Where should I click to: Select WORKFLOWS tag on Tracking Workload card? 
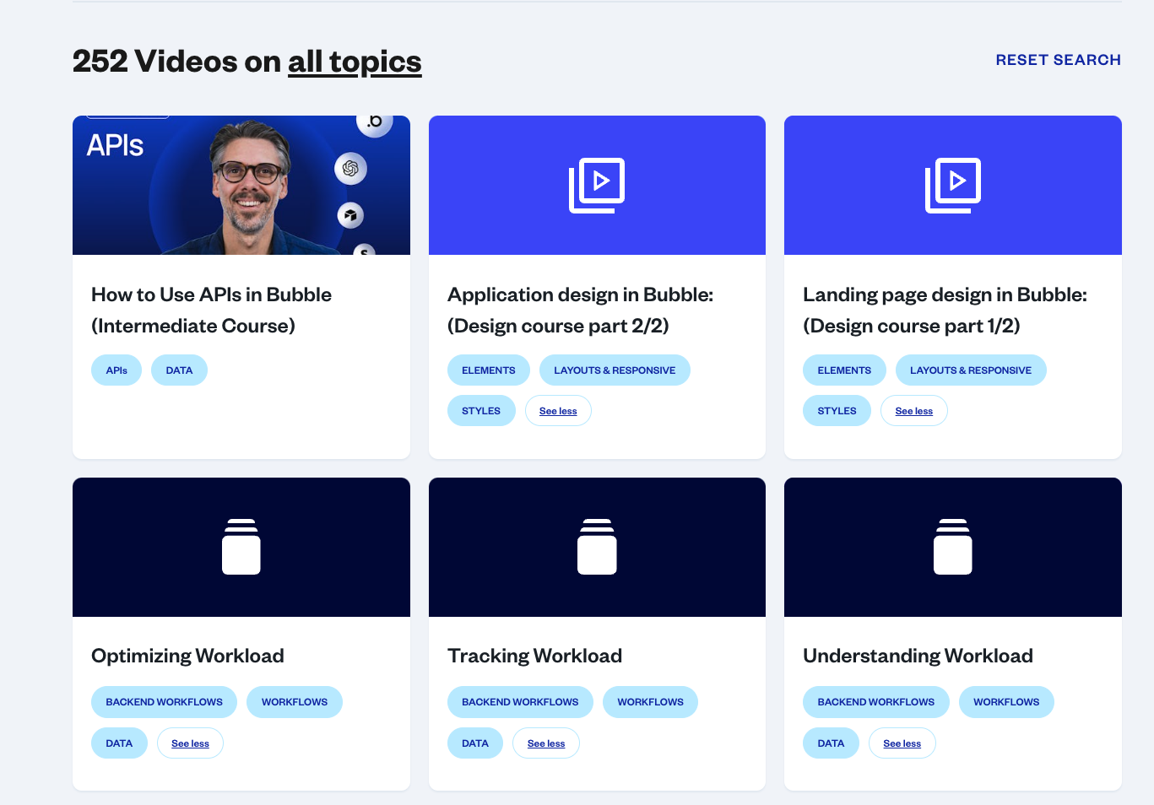pyautogui.click(x=650, y=702)
